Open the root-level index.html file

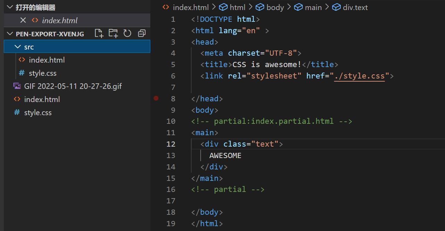point(42,100)
